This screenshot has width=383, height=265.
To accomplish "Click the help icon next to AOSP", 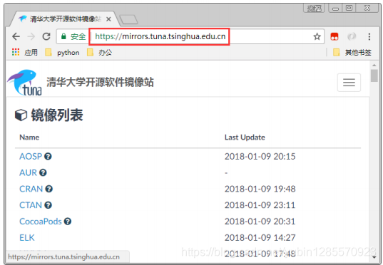I will point(48,157).
